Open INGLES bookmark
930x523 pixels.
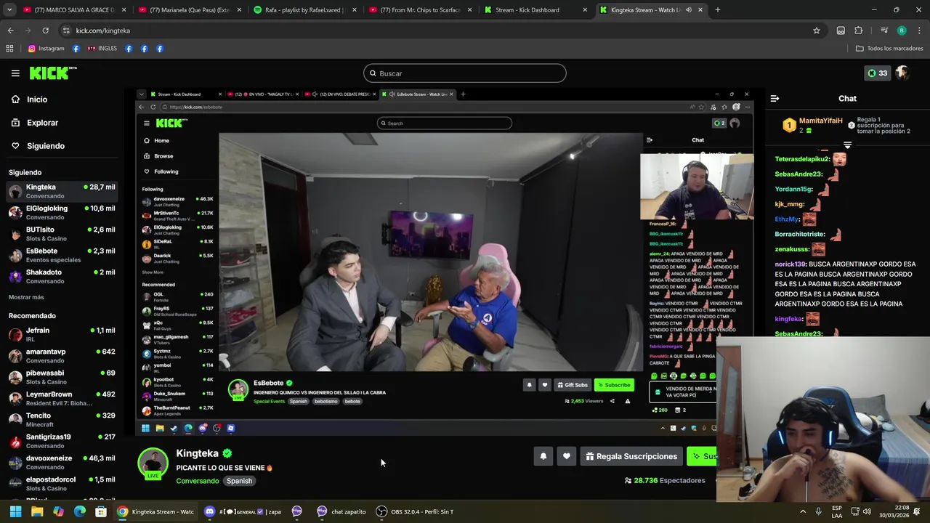102,49
